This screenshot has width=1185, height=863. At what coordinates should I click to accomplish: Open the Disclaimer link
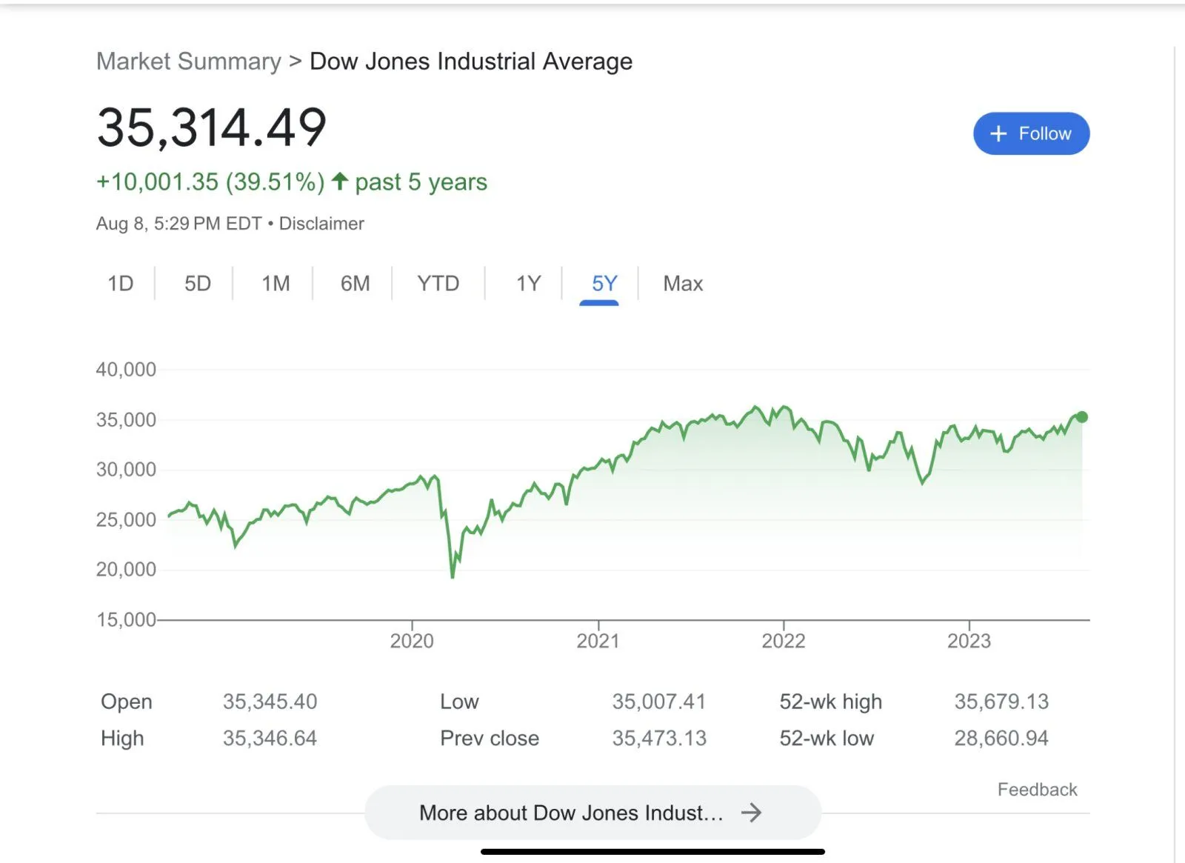click(321, 224)
